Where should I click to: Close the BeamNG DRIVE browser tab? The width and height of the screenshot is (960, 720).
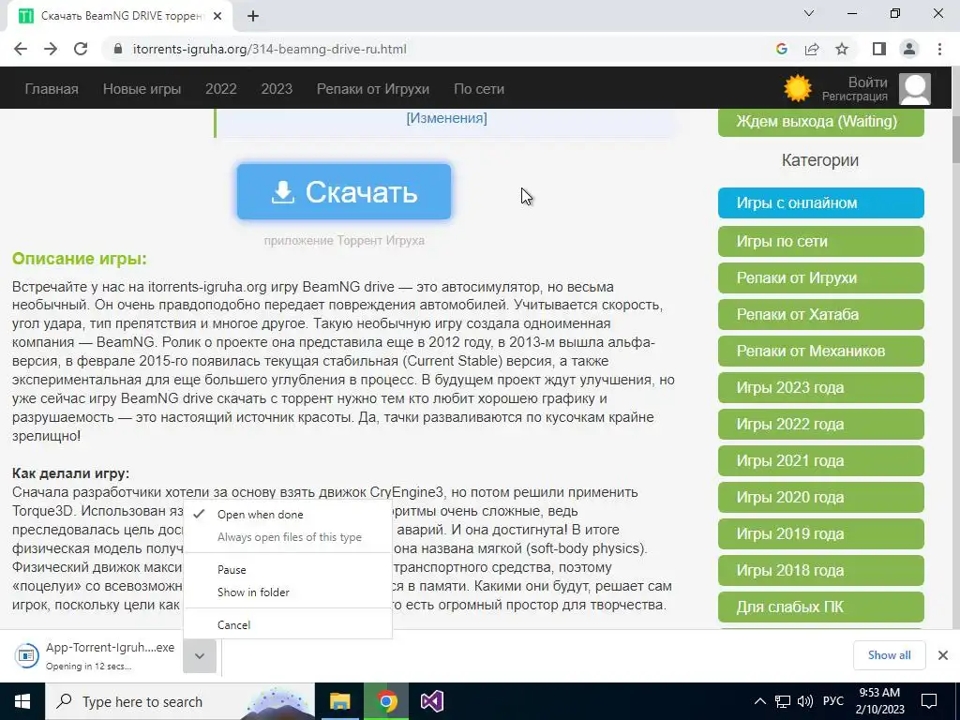217,16
